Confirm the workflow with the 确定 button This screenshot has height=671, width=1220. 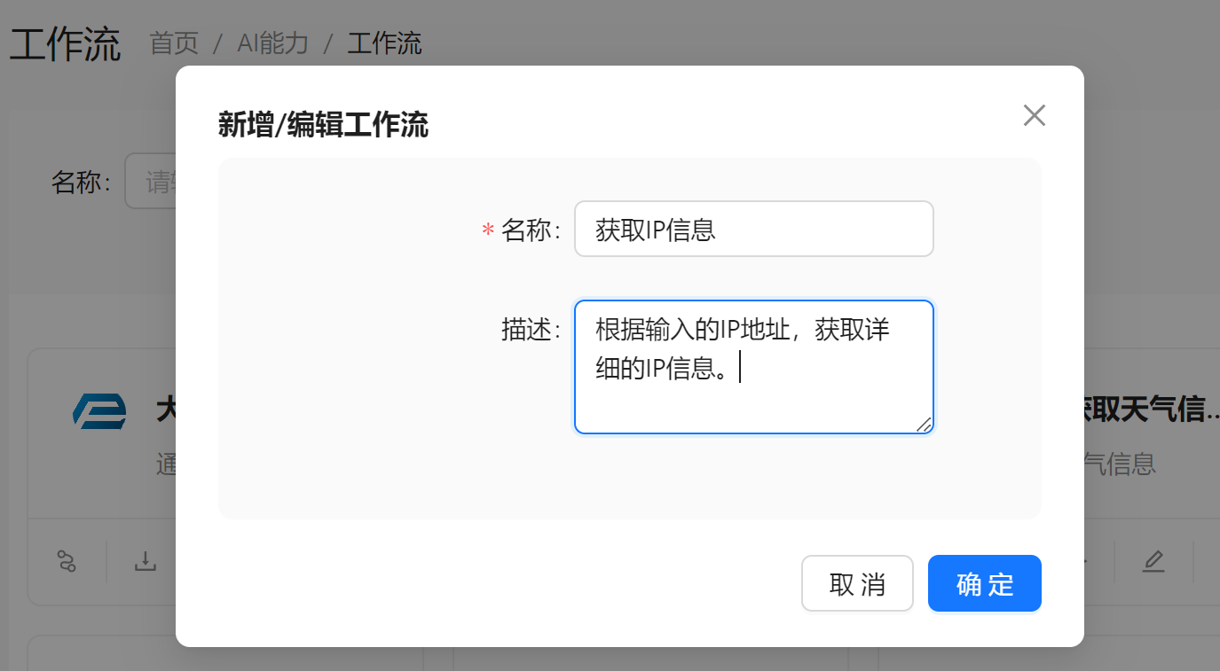(984, 582)
